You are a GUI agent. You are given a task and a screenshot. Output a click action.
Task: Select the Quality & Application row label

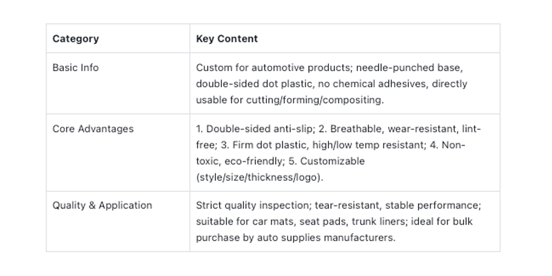(102, 205)
